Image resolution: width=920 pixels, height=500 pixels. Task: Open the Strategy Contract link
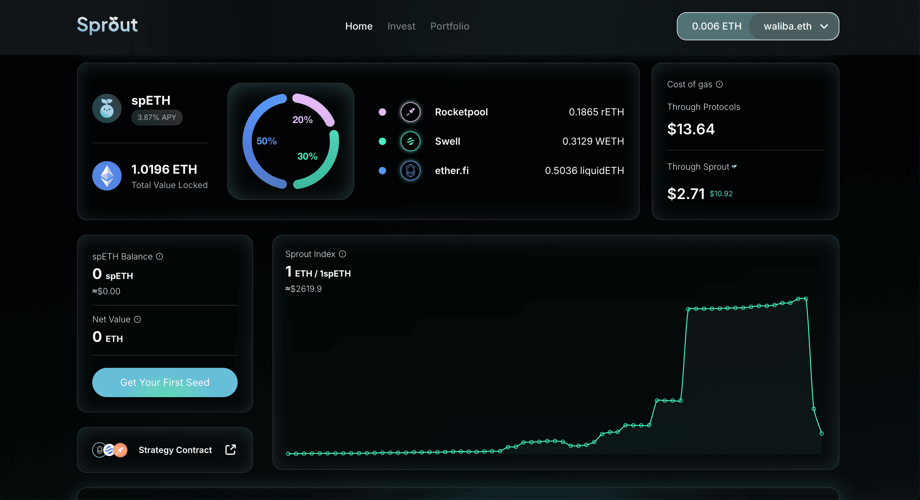175,450
